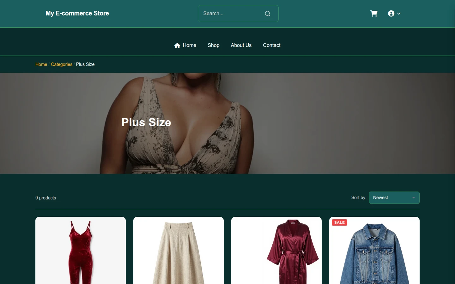
Task: Open the denim jacket product
Action: [374, 251]
